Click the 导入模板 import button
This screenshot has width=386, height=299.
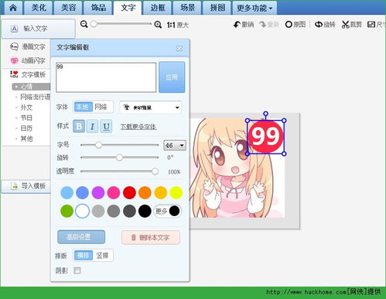(x=26, y=186)
